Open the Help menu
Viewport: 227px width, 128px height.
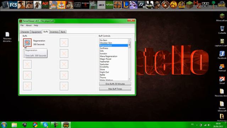[x=36, y=25]
